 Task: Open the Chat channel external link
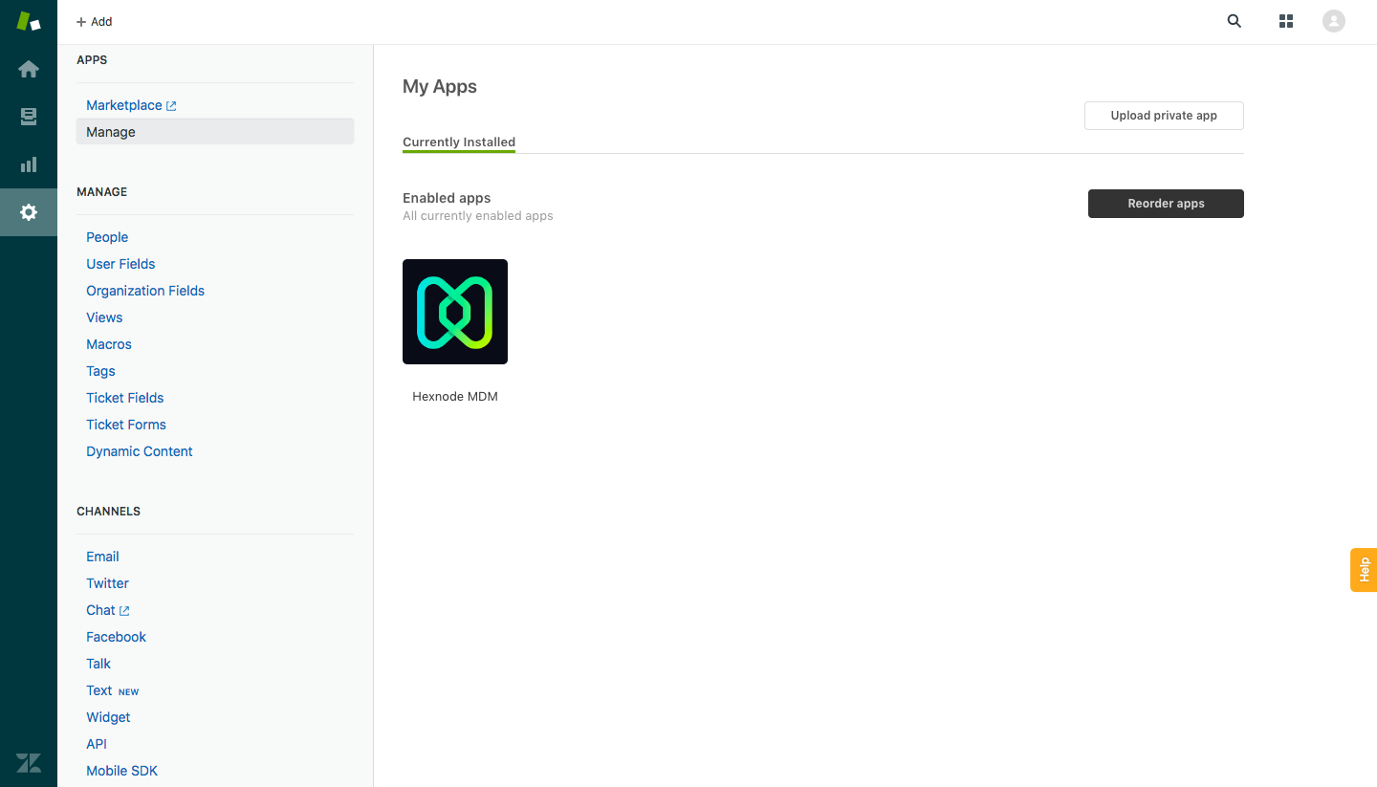point(108,610)
